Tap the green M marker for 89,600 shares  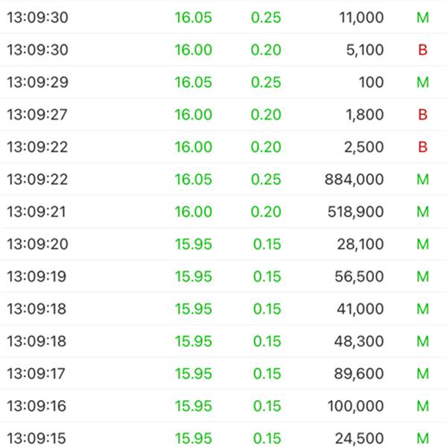coord(422,374)
